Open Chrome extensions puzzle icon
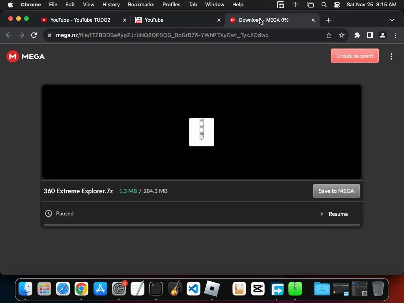The height and width of the screenshot is (303, 404). coord(357,35)
